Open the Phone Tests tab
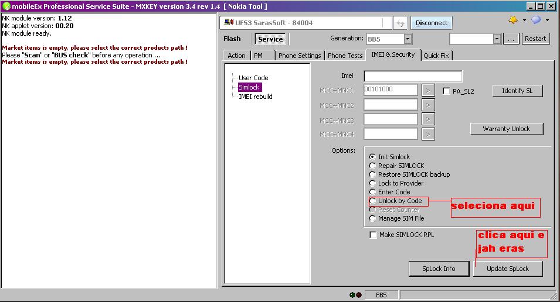 [345, 56]
